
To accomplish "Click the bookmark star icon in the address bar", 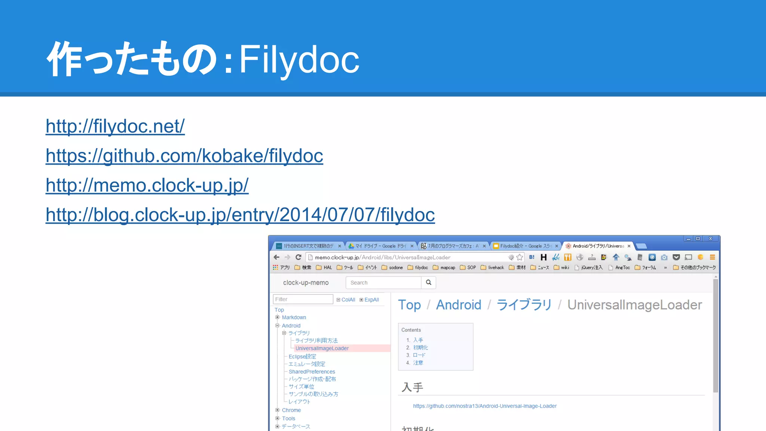I will pos(520,257).
